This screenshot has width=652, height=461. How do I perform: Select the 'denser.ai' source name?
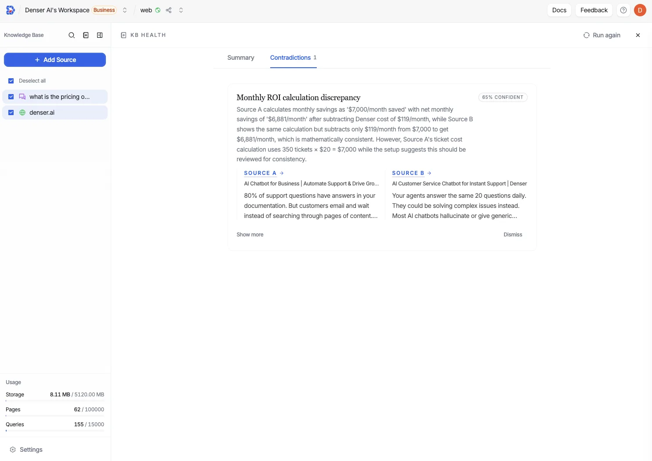42,113
